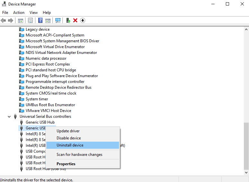Click the Back arrow toolbar icon
249x182 pixels.
(3, 20)
